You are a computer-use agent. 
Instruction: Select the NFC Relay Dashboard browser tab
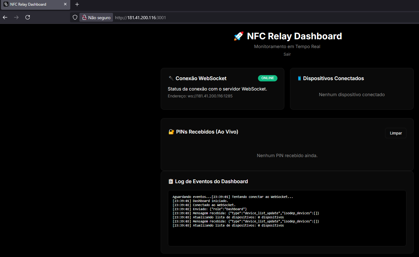click(x=31, y=4)
